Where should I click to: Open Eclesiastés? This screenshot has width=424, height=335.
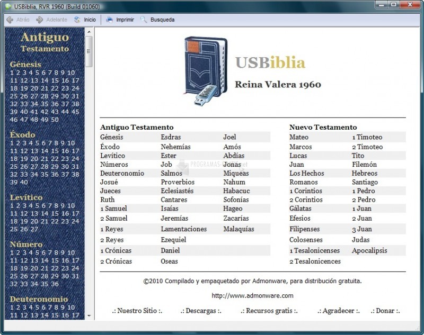[x=177, y=191]
